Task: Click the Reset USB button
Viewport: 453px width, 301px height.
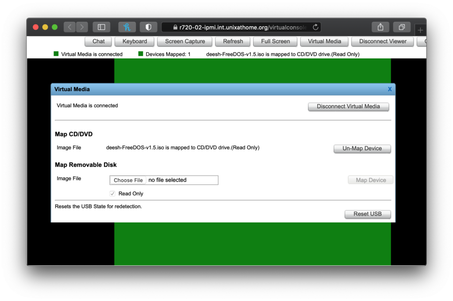Action: 368,214
